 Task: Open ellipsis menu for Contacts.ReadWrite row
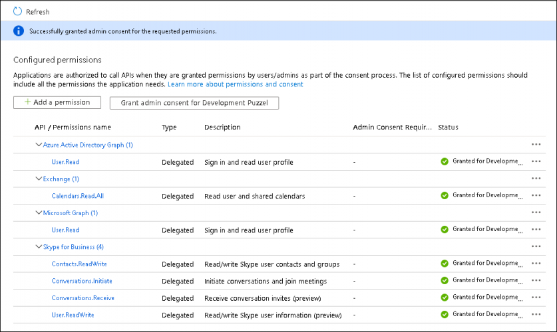(x=536, y=264)
